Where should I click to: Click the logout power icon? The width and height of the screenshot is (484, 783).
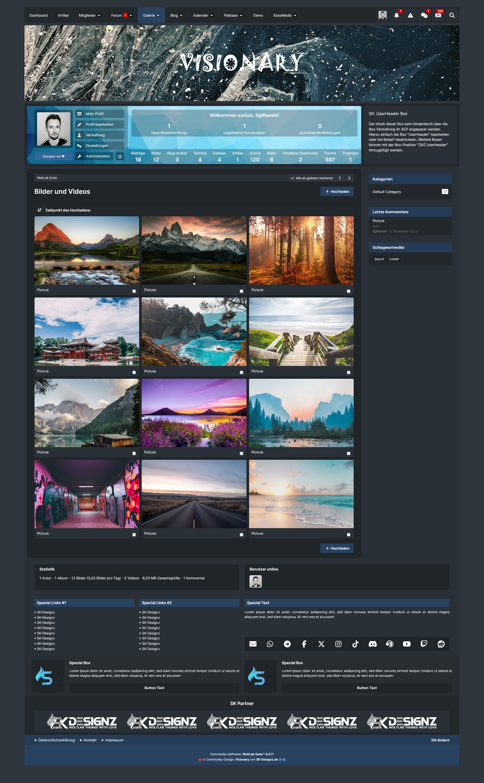coord(120,156)
